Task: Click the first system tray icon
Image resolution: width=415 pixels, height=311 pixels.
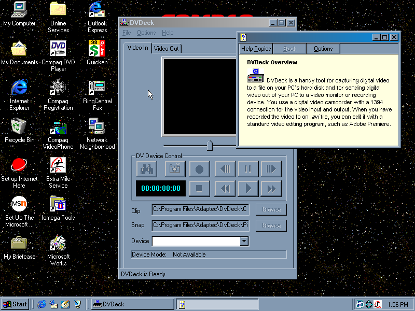Action: [360, 304]
